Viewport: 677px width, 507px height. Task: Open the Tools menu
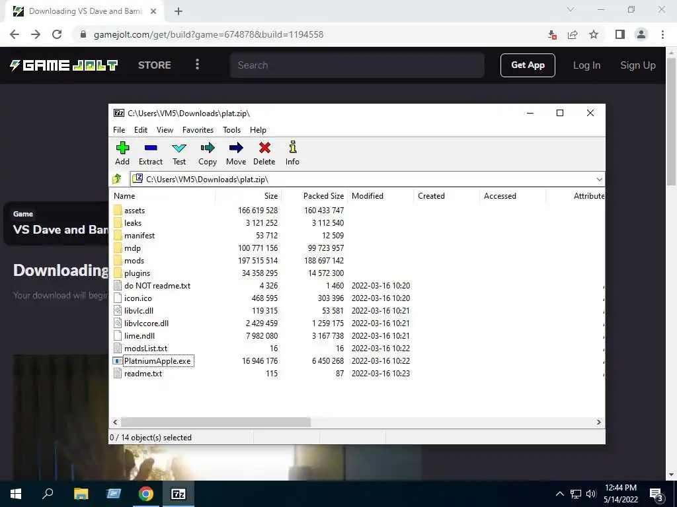pos(231,130)
